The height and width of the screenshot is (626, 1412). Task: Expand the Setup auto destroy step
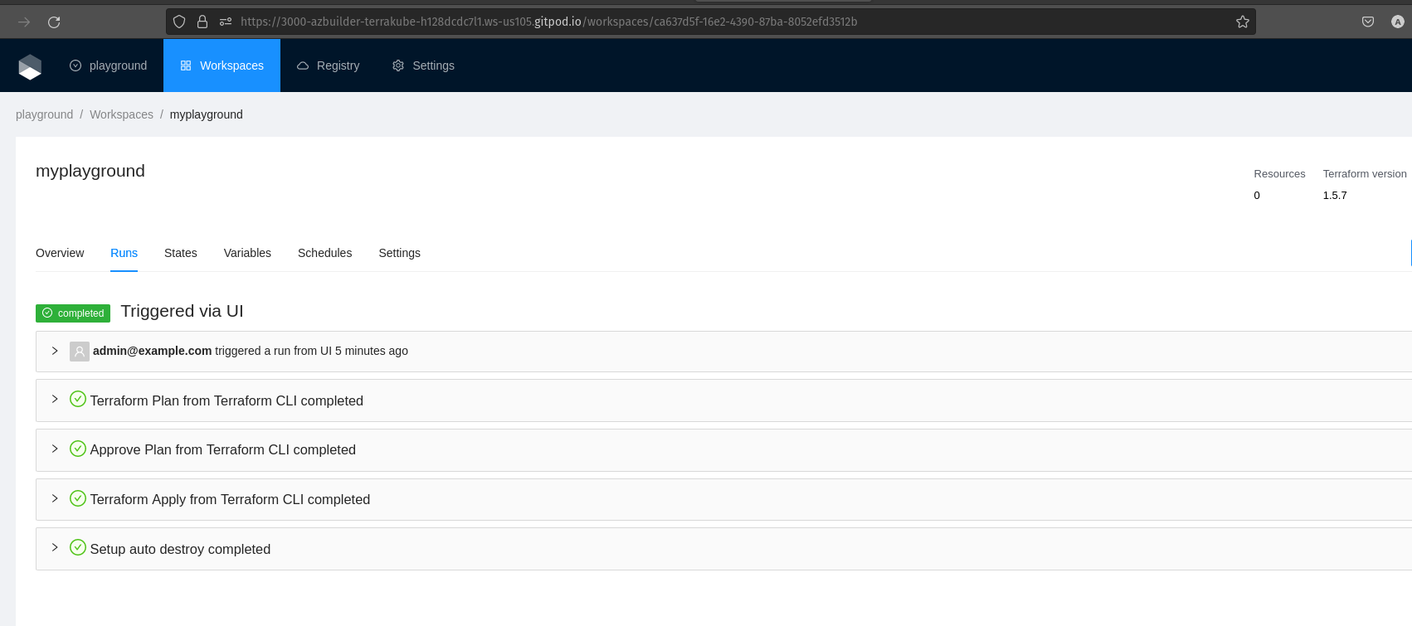(x=55, y=548)
